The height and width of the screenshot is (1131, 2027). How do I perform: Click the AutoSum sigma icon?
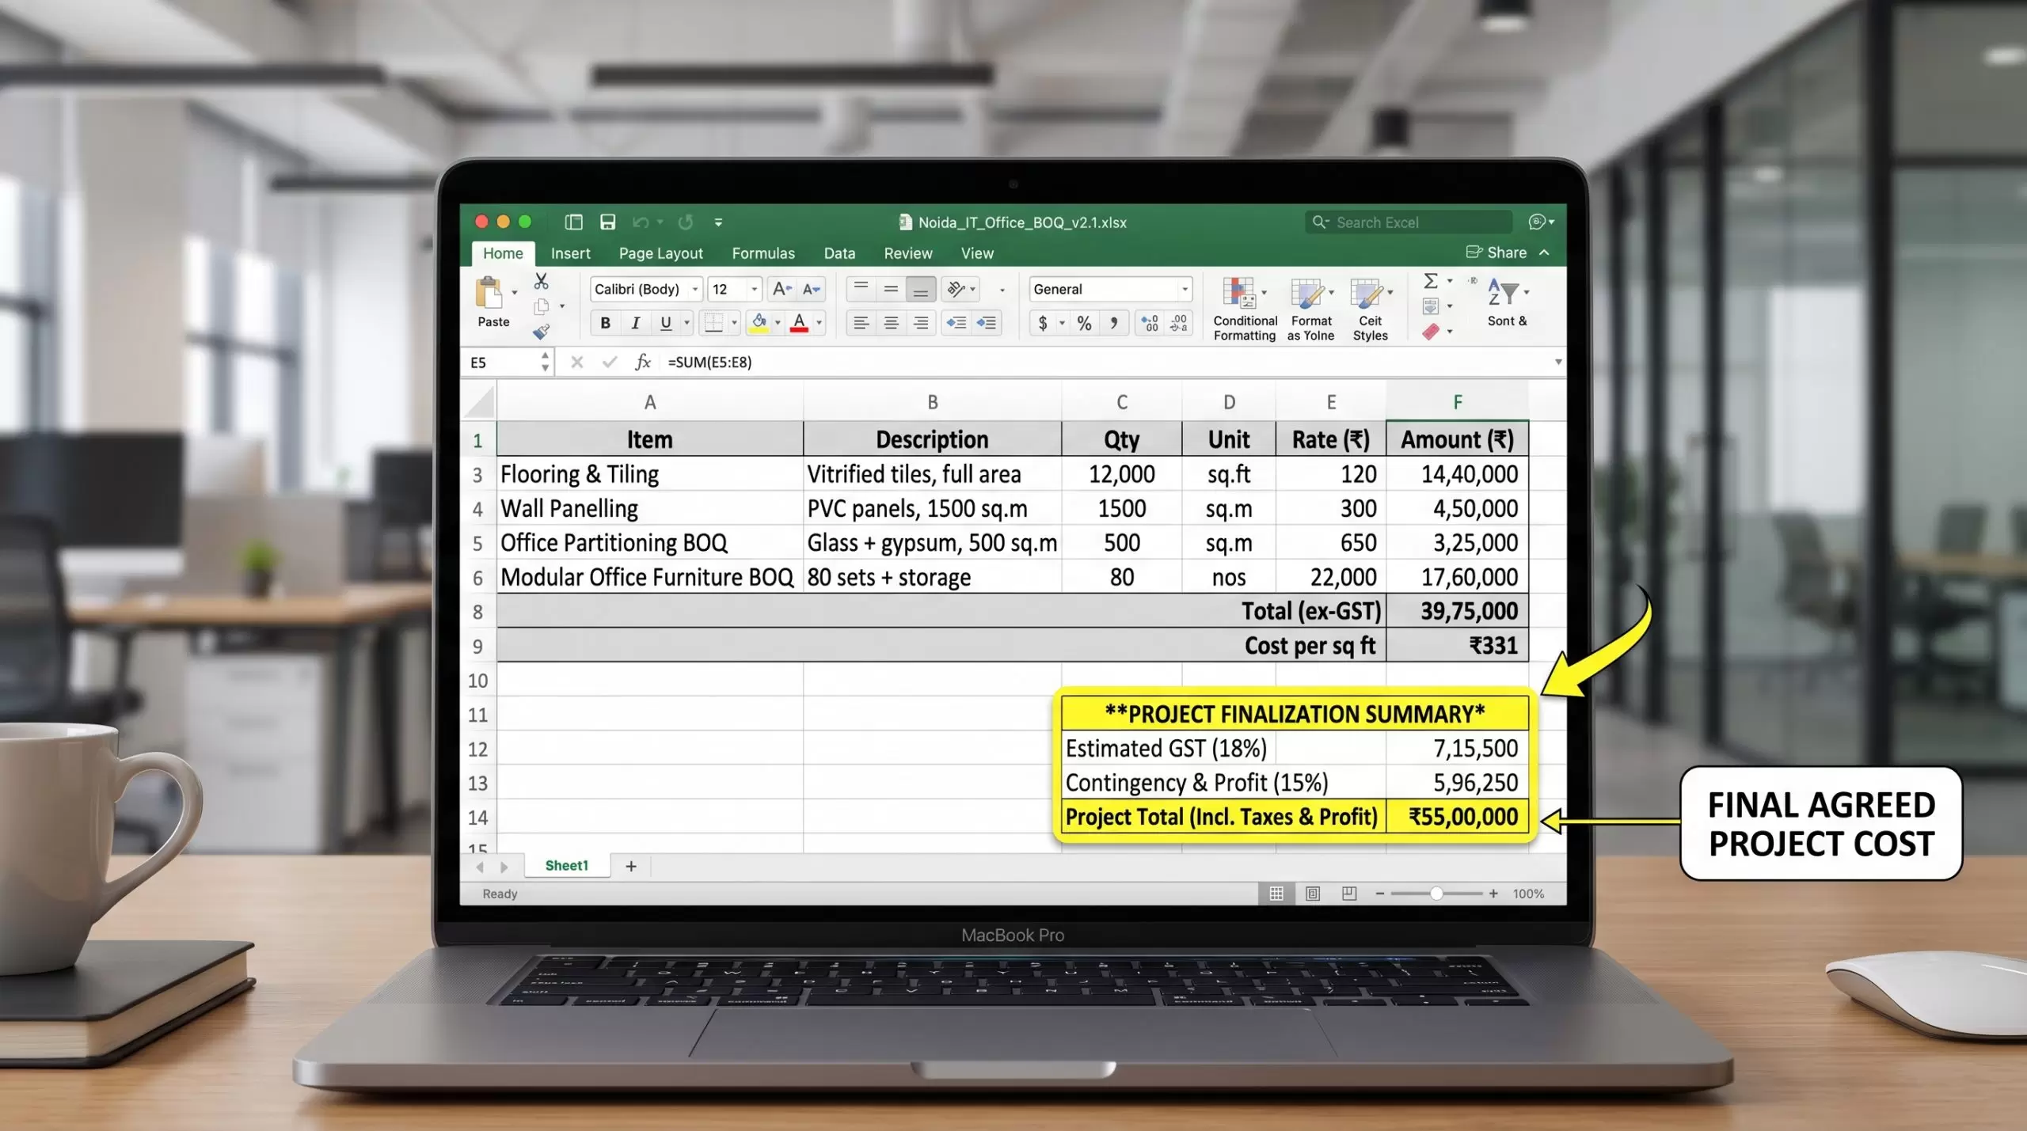coord(1431,281)
